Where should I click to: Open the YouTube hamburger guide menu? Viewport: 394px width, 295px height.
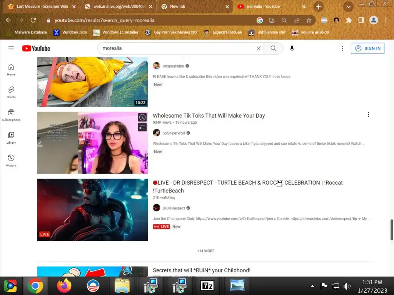point(11,48)
